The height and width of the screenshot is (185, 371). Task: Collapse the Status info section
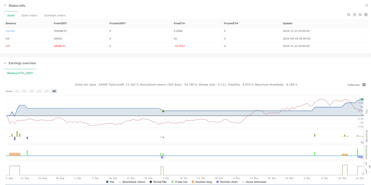coord(5,6)
